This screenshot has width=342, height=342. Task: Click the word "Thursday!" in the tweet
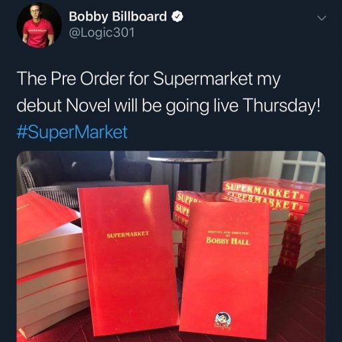click(x=282, y=105)
